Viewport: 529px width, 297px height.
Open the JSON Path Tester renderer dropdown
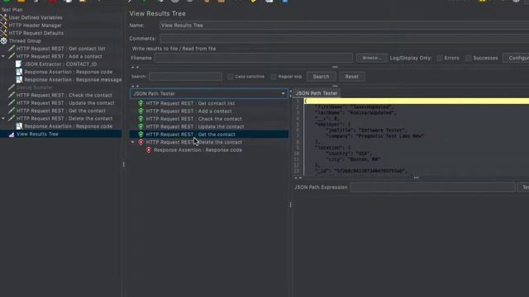pos(209,93)
